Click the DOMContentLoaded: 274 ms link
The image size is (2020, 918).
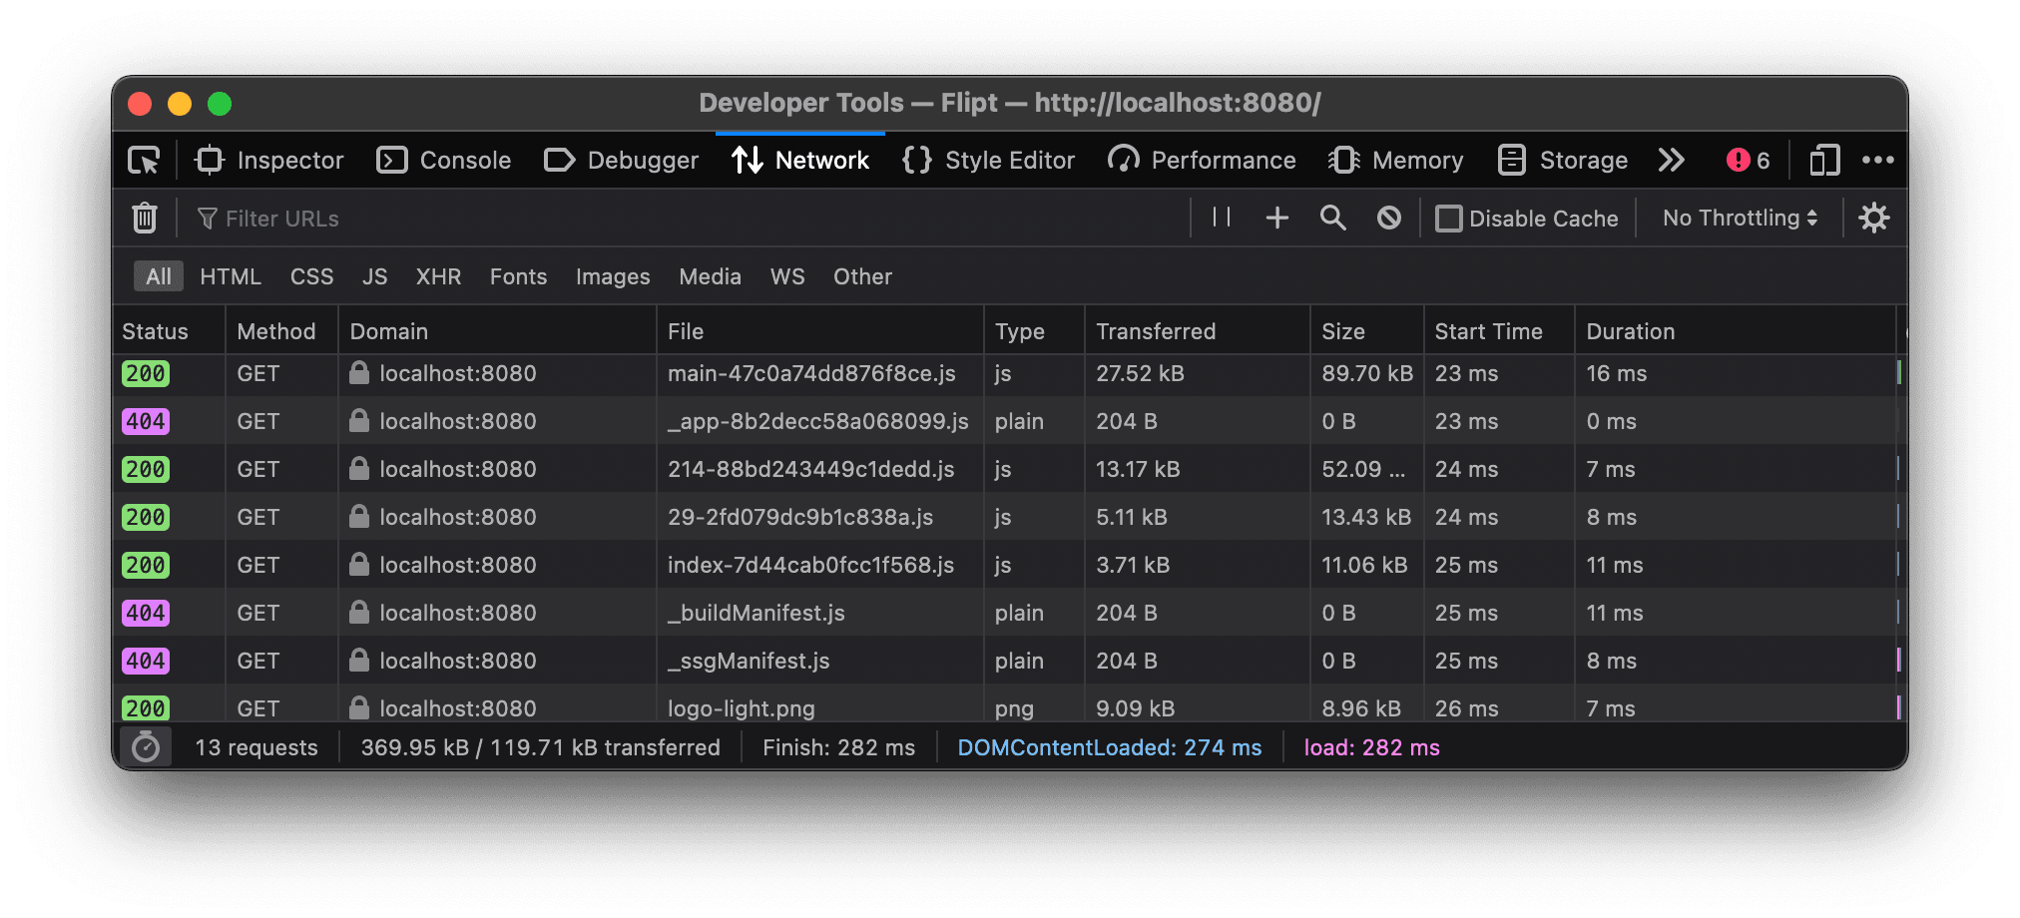[1108, 746]
